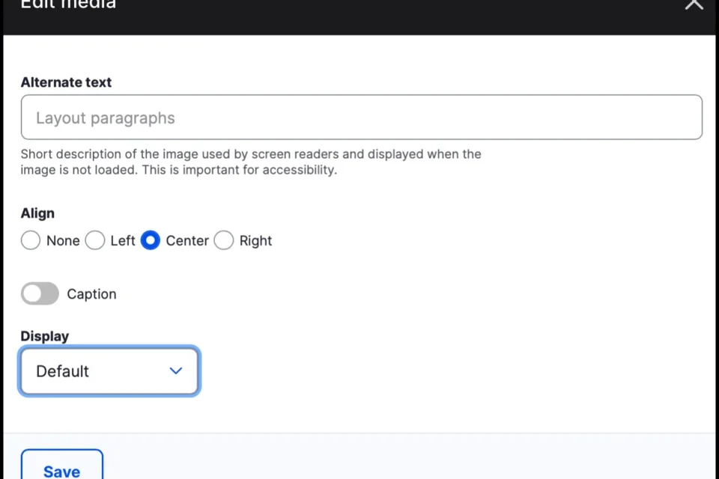
Task: Click the Alternate text label
Action: pyautogui.click(x=66, y=82)
